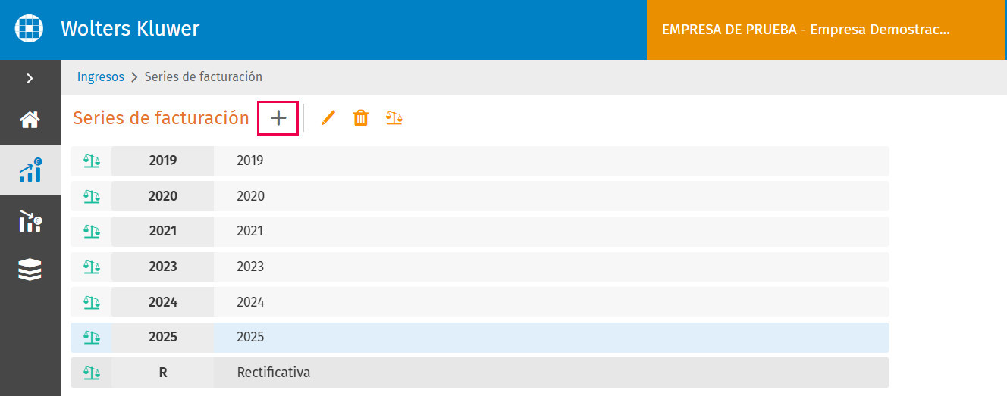Select the 2019 series row
Image resolution: width=1007 pixels, height=396 pixels.
pyautogui.click(x=480, y=161)
